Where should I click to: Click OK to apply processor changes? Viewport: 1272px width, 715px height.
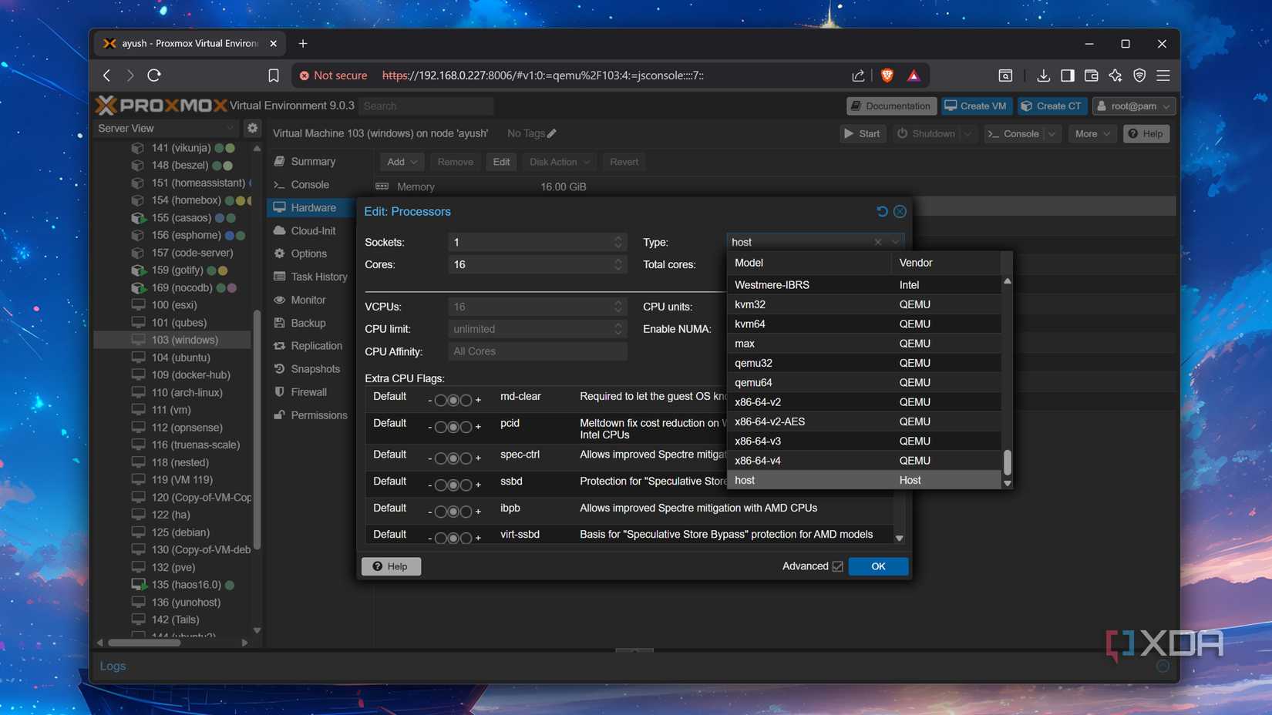click(877, 566)
